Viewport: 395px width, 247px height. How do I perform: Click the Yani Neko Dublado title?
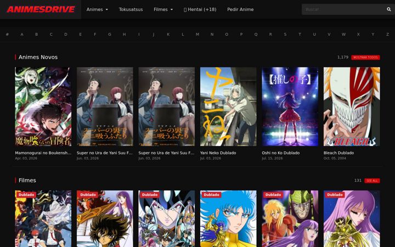coord(218,153)
